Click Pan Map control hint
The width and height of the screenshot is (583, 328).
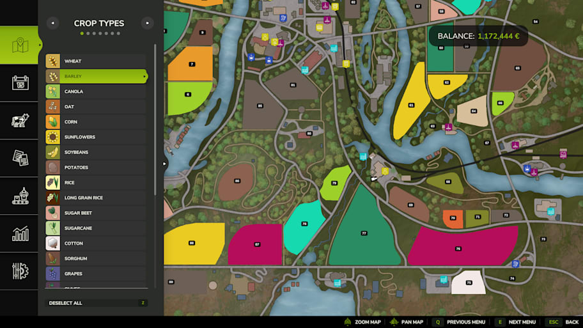[x=407, y=322]
